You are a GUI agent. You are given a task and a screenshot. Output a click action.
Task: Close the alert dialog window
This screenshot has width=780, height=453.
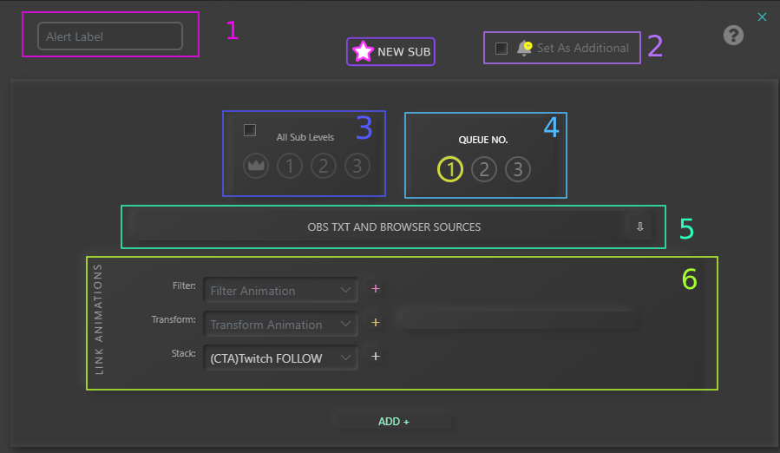pyautogui.click(x=762, y=16)
